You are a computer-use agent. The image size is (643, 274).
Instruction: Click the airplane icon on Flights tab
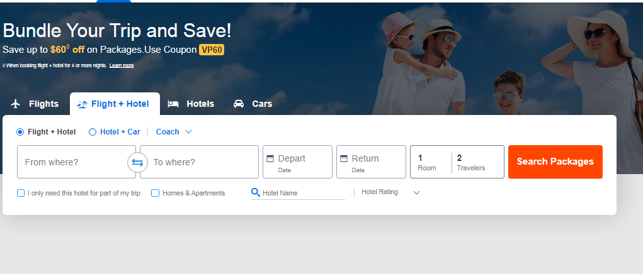16,104
